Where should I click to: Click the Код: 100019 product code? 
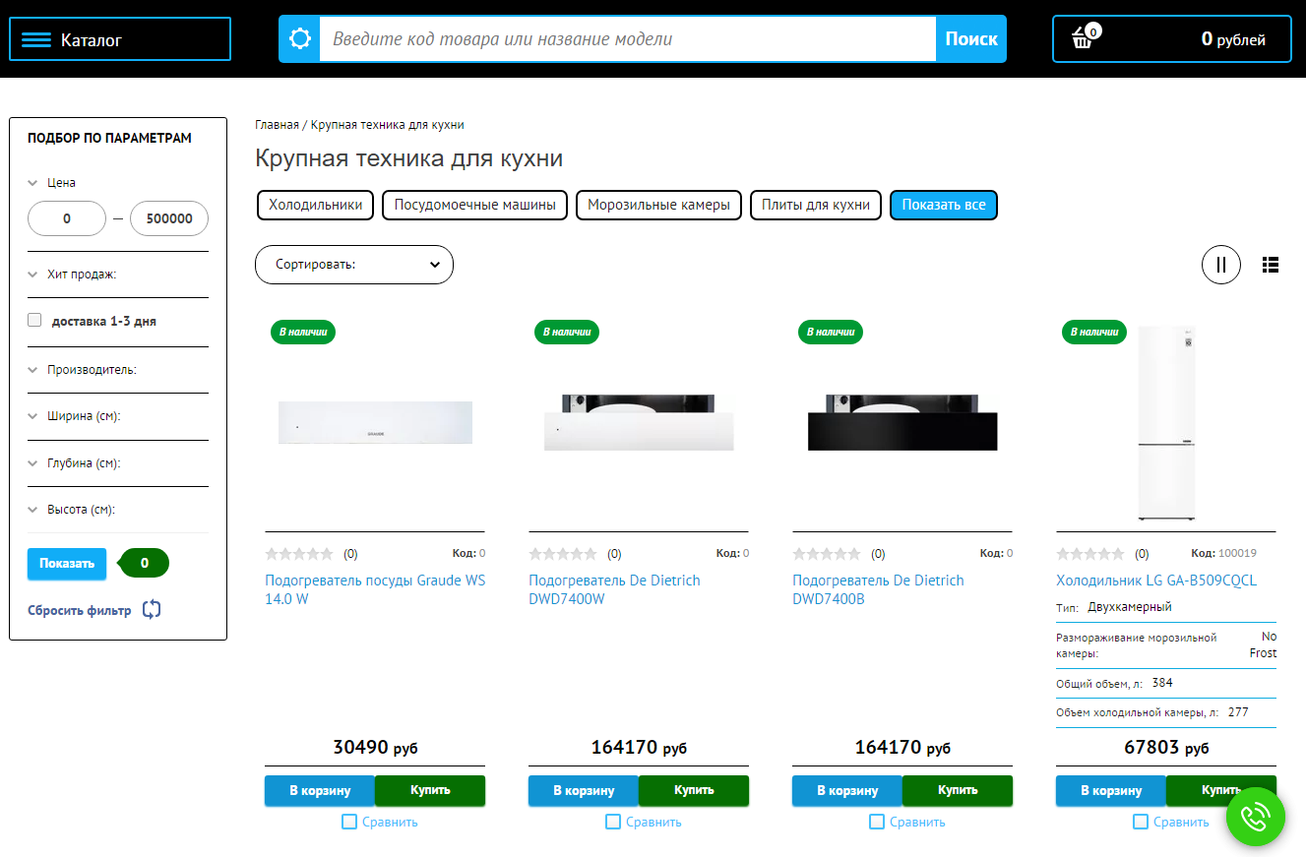(1223, 553)
